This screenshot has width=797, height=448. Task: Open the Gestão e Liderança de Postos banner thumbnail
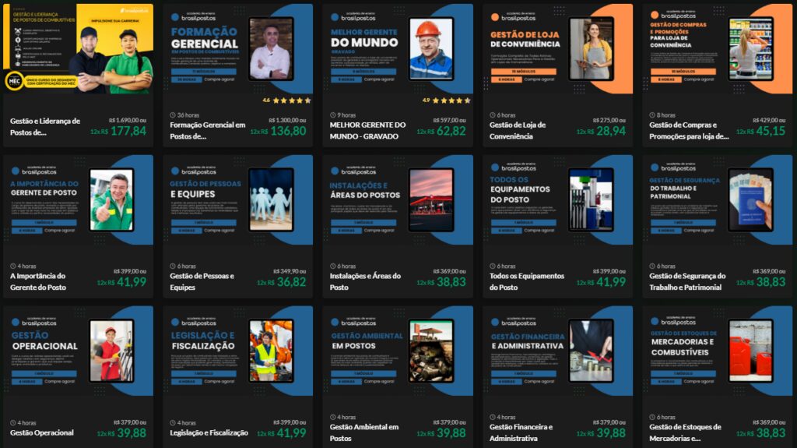(79, 49)
